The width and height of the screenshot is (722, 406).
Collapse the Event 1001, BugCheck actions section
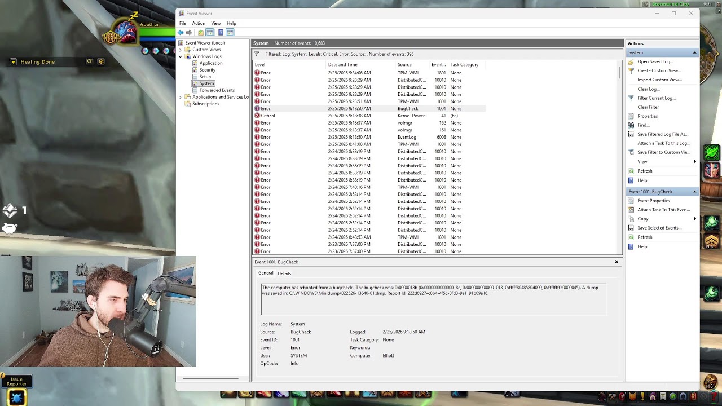pyautogui.click(x=694, y=192)
